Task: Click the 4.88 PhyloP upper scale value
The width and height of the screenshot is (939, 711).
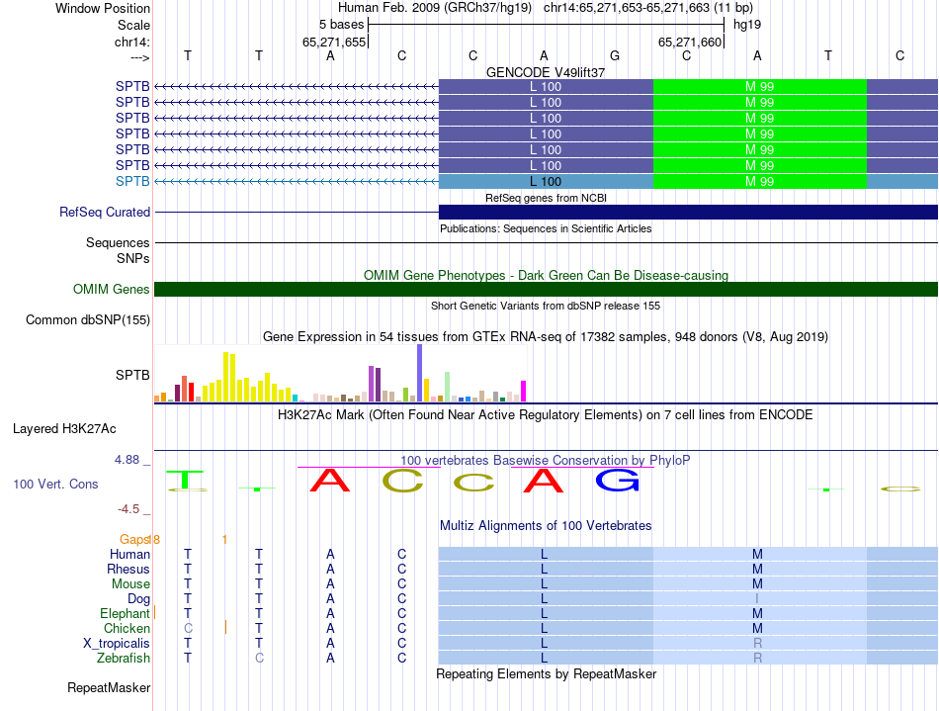Action: coord(127,460)
